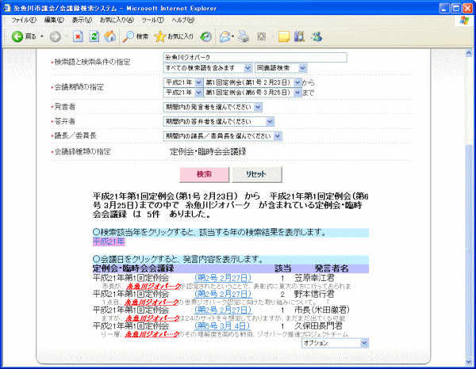The height and width of the screenshot is (369, 476).
Task: Click the Windows flag logo icon
Action: (x=464, y=21)
